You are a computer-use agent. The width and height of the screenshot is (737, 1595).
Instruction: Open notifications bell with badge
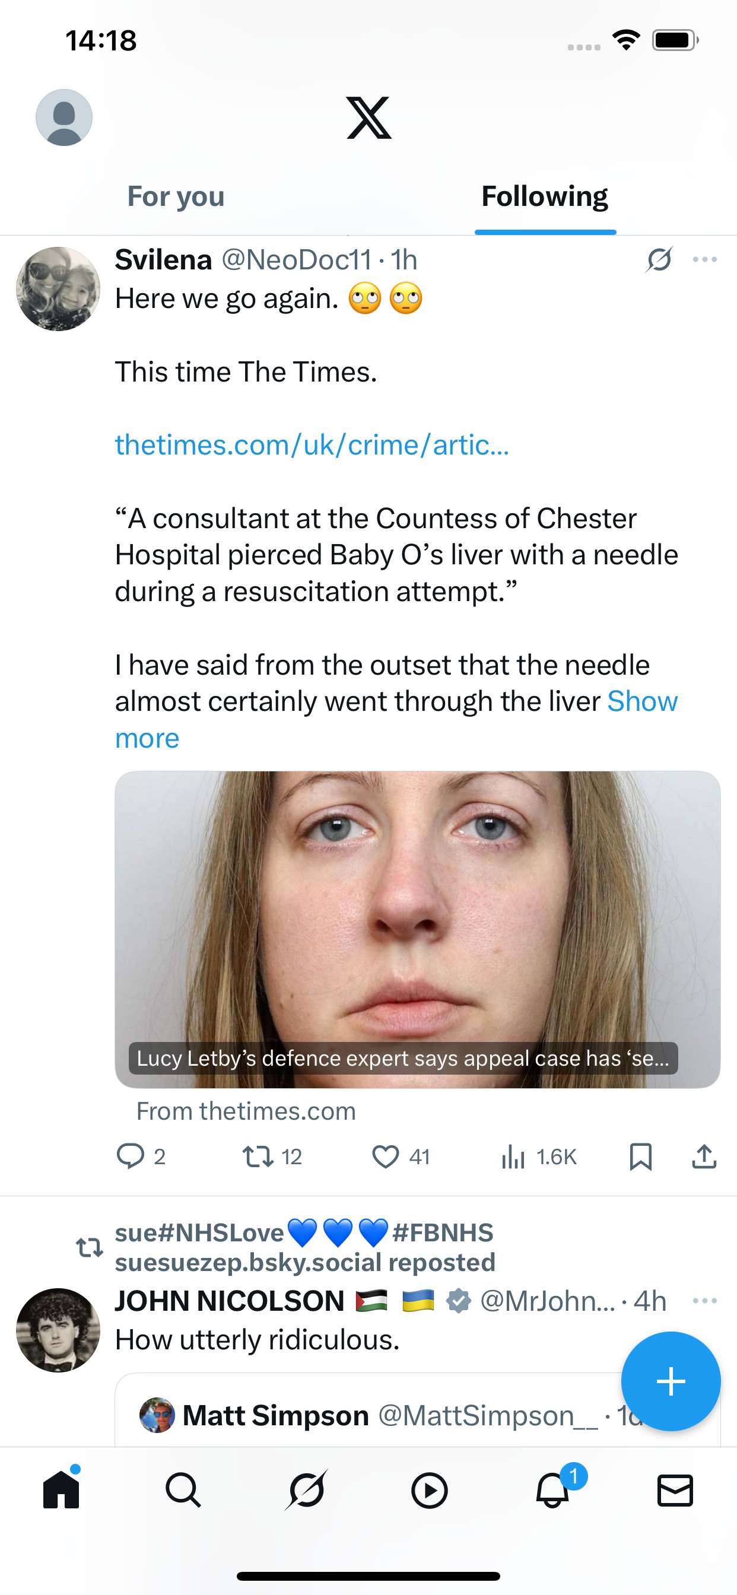coord(552,1490)
